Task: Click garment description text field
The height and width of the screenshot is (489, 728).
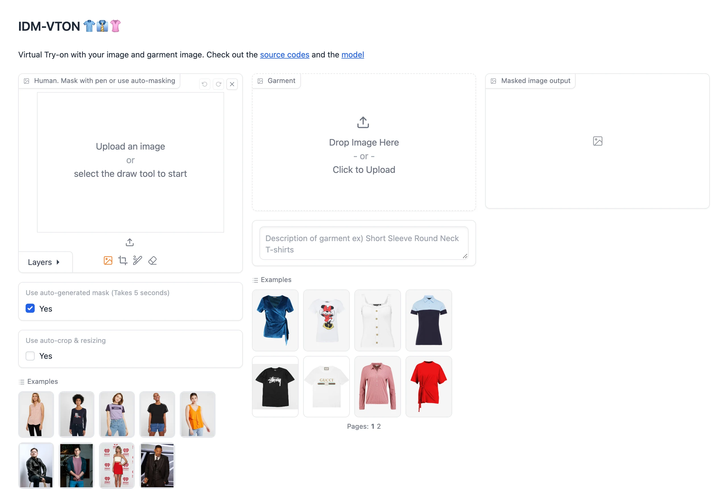Action: coord(364,243)
